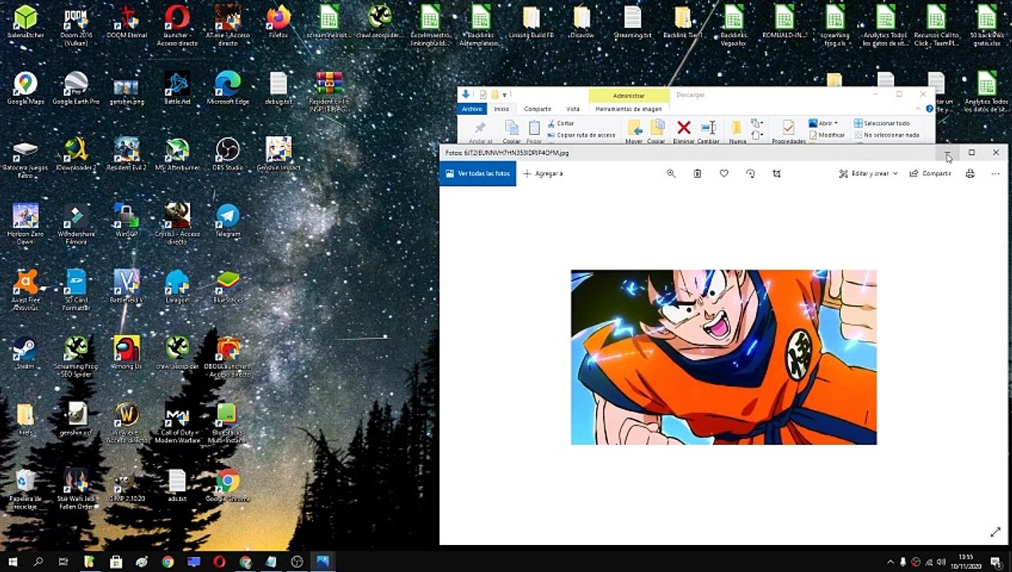This screenshot has width=1012, height=572.
Task: Open the Archivo tab in File Explorer
Action: tap(472, 109)
